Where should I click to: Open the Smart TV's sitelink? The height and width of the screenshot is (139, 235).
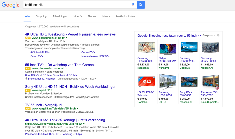click(37, 56)
